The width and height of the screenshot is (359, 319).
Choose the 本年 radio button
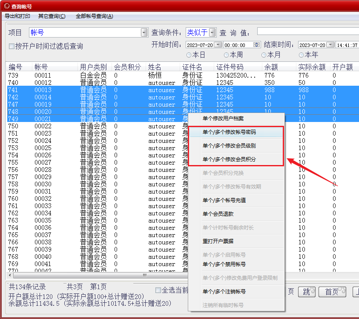coord(302,55)
